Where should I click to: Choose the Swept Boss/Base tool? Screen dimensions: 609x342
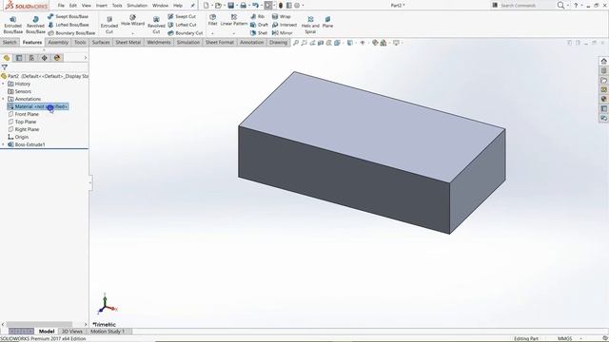(x=68, y=17)
